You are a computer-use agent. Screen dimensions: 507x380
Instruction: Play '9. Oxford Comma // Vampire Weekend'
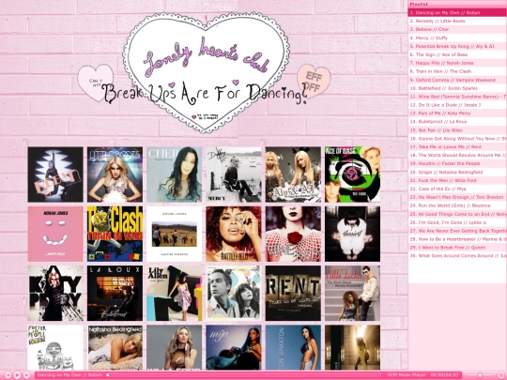[x=457, y=80]
